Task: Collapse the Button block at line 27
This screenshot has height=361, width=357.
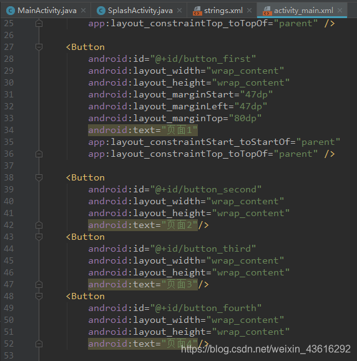Action: coord(39,47)
